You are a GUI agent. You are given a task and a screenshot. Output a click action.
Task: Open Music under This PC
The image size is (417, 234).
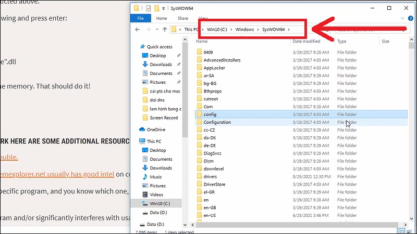coord(155,177)
